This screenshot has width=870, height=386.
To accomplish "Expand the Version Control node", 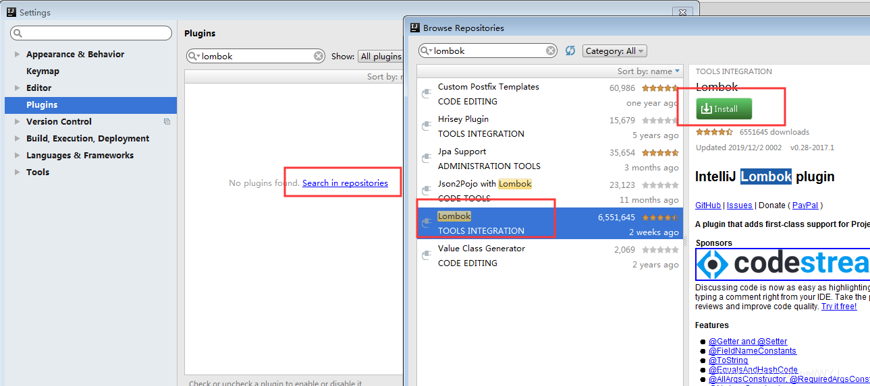I will (x=17, y=121).
